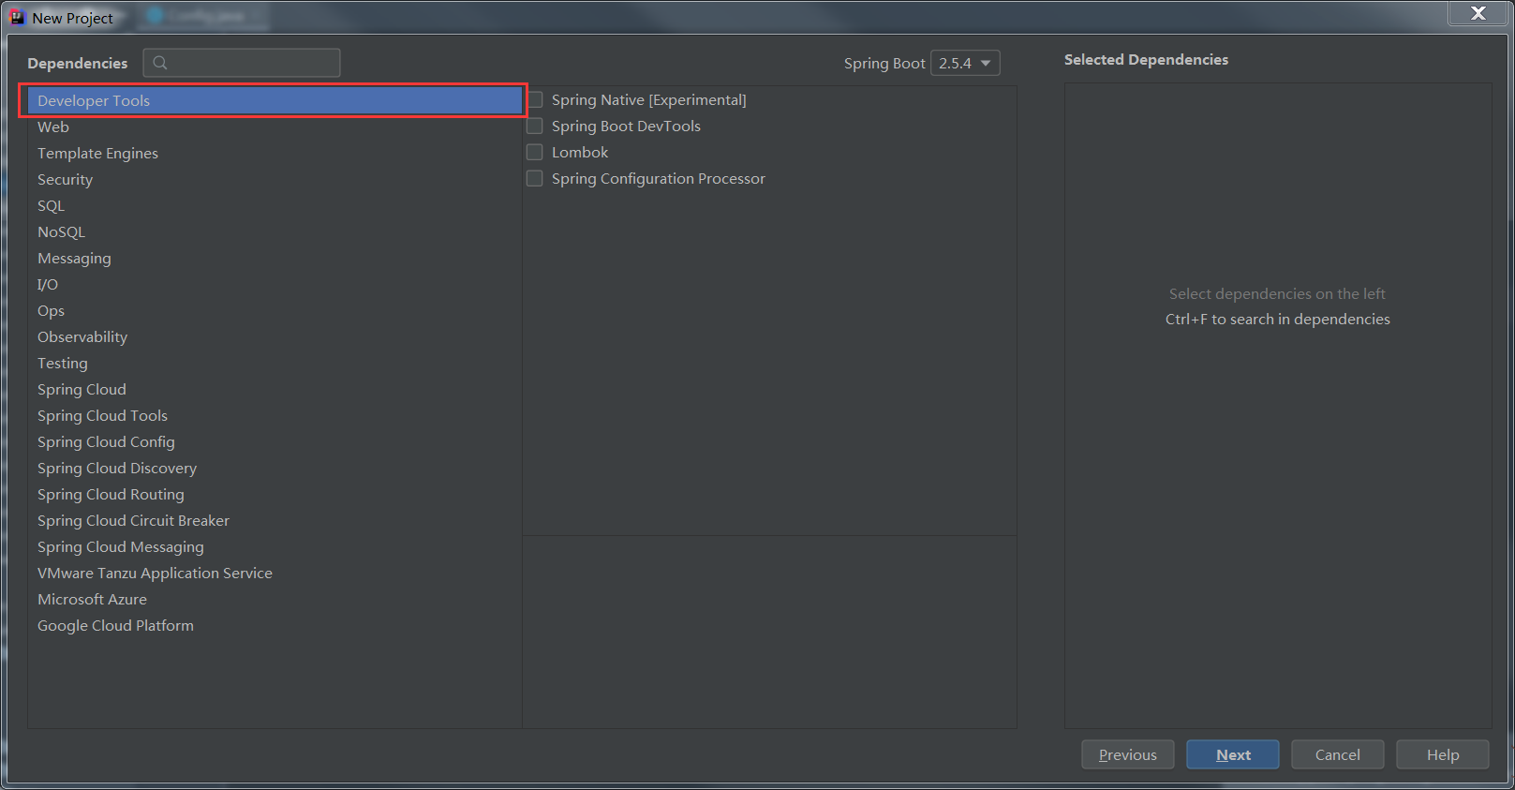Close the New Project dialog
This screenshot has height=790, width=1515.
(1478, 13)
